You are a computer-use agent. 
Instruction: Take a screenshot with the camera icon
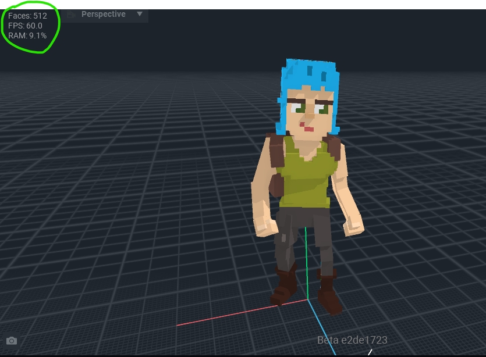point(12,341)
